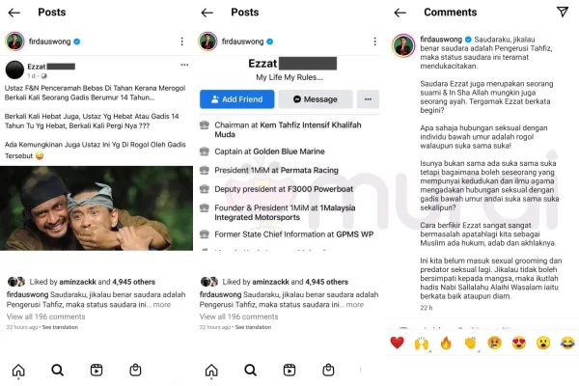Open the movie still image in left post
The width and height of the screenshot is (579, 386).
pyautogui.click(x=96, y=208)
